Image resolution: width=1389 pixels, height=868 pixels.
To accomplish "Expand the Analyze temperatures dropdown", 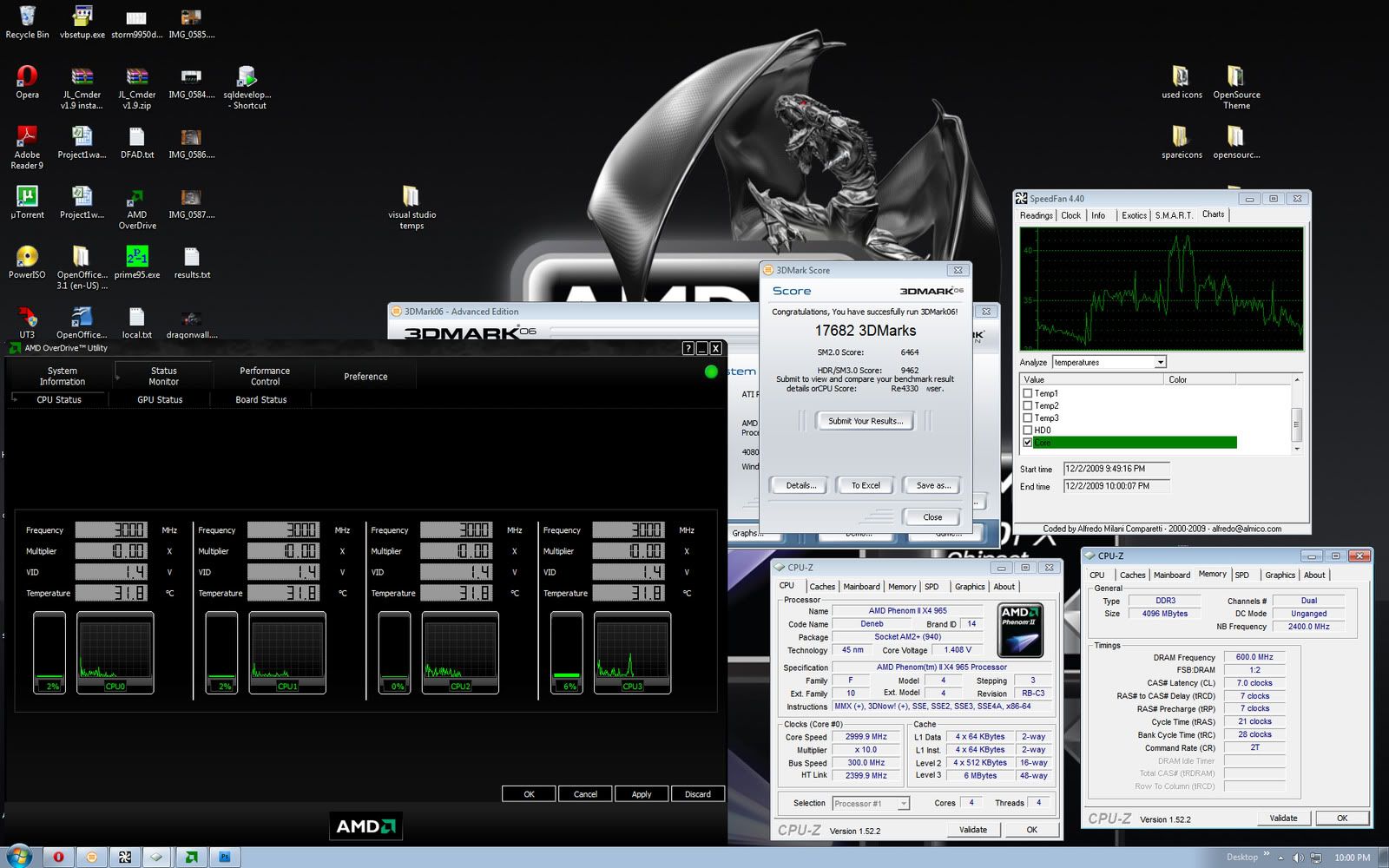I will pyautogui.click(x=1160, y=362).
